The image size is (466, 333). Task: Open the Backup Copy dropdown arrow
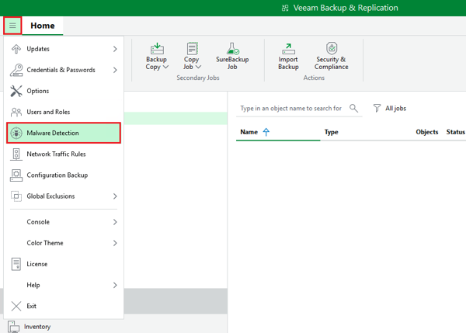pos(166,67)
